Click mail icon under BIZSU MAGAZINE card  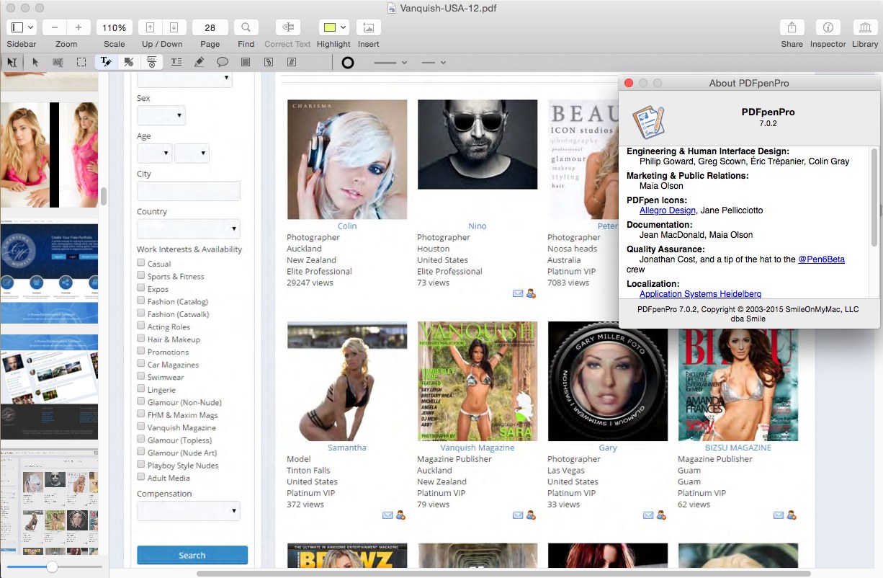point(779,515)
